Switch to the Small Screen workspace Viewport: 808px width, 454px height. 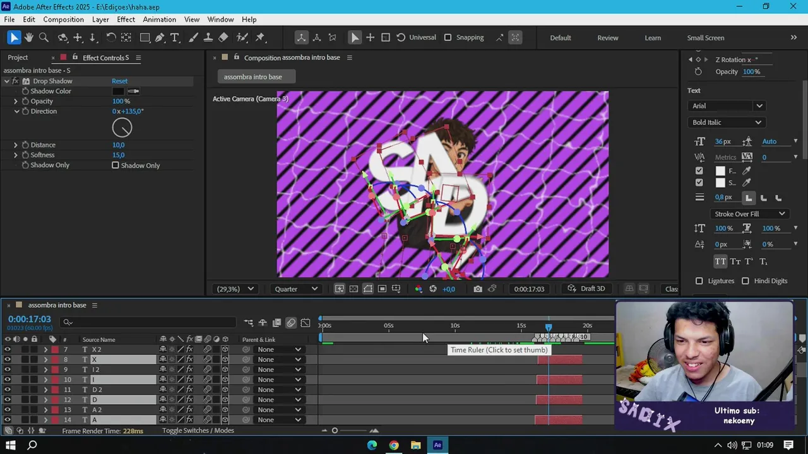coord(706,38)
